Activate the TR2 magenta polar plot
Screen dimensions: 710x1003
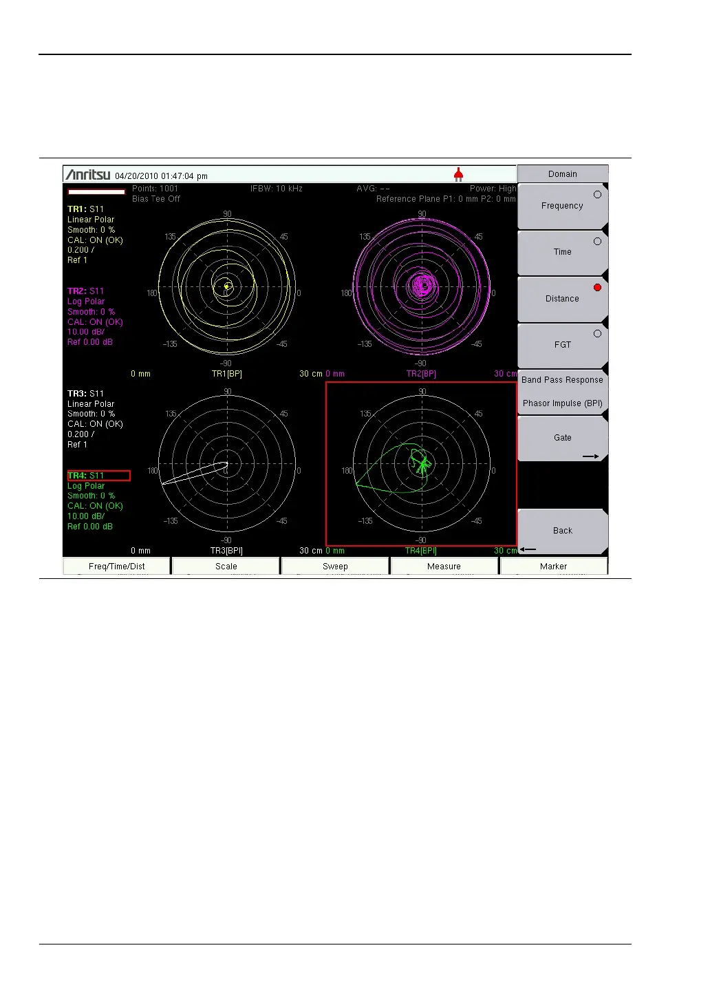(x=422, y=287)
